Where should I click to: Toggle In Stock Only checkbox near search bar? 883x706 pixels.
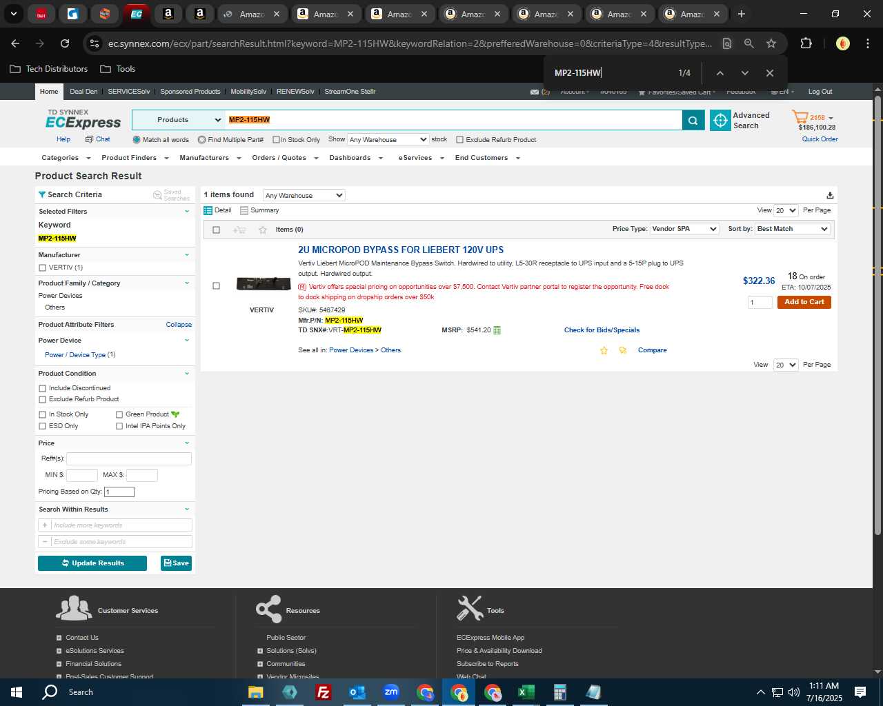click(276, 140)
